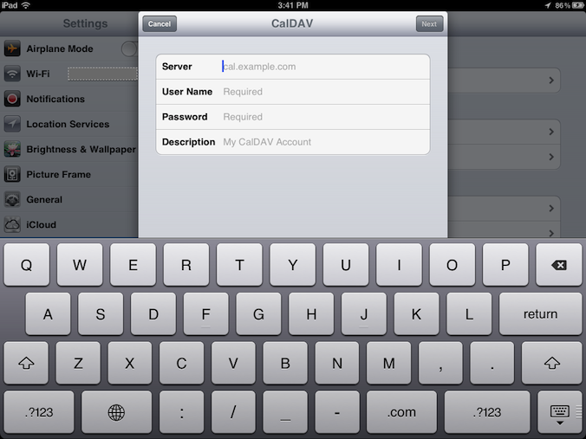
Task: Tap the Wi-Fi signal status icon
Action: coord(26,5)
